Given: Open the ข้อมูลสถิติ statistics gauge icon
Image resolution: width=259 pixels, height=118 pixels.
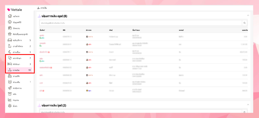Looking at the screenshot, I should click(10, 22).
